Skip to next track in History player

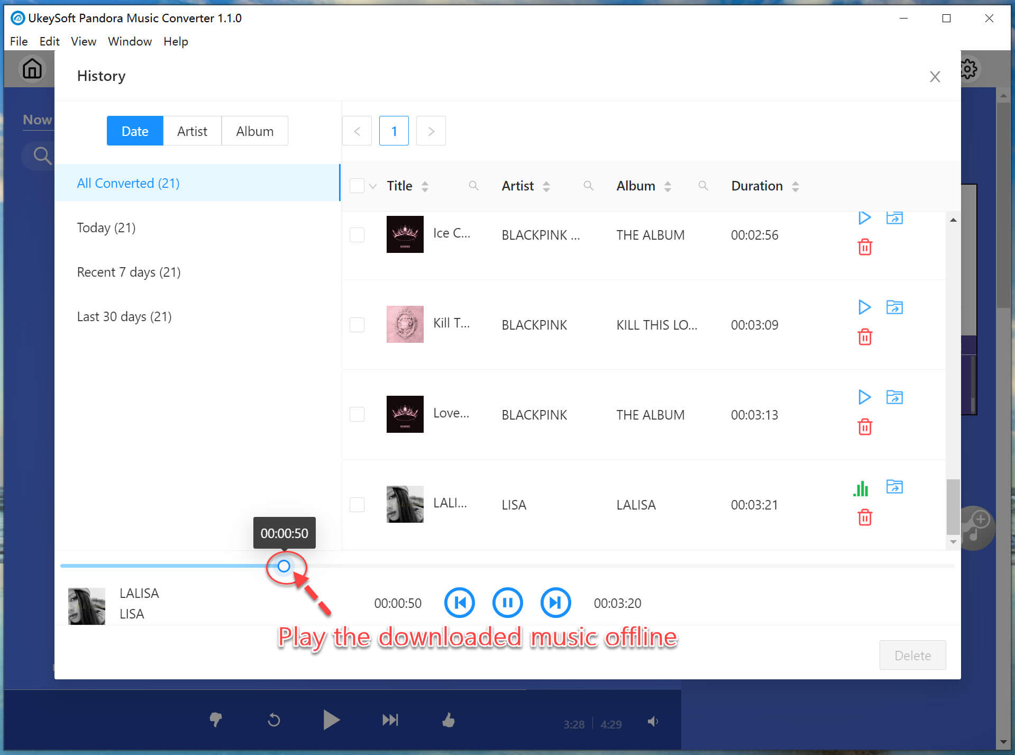(555, 603)
